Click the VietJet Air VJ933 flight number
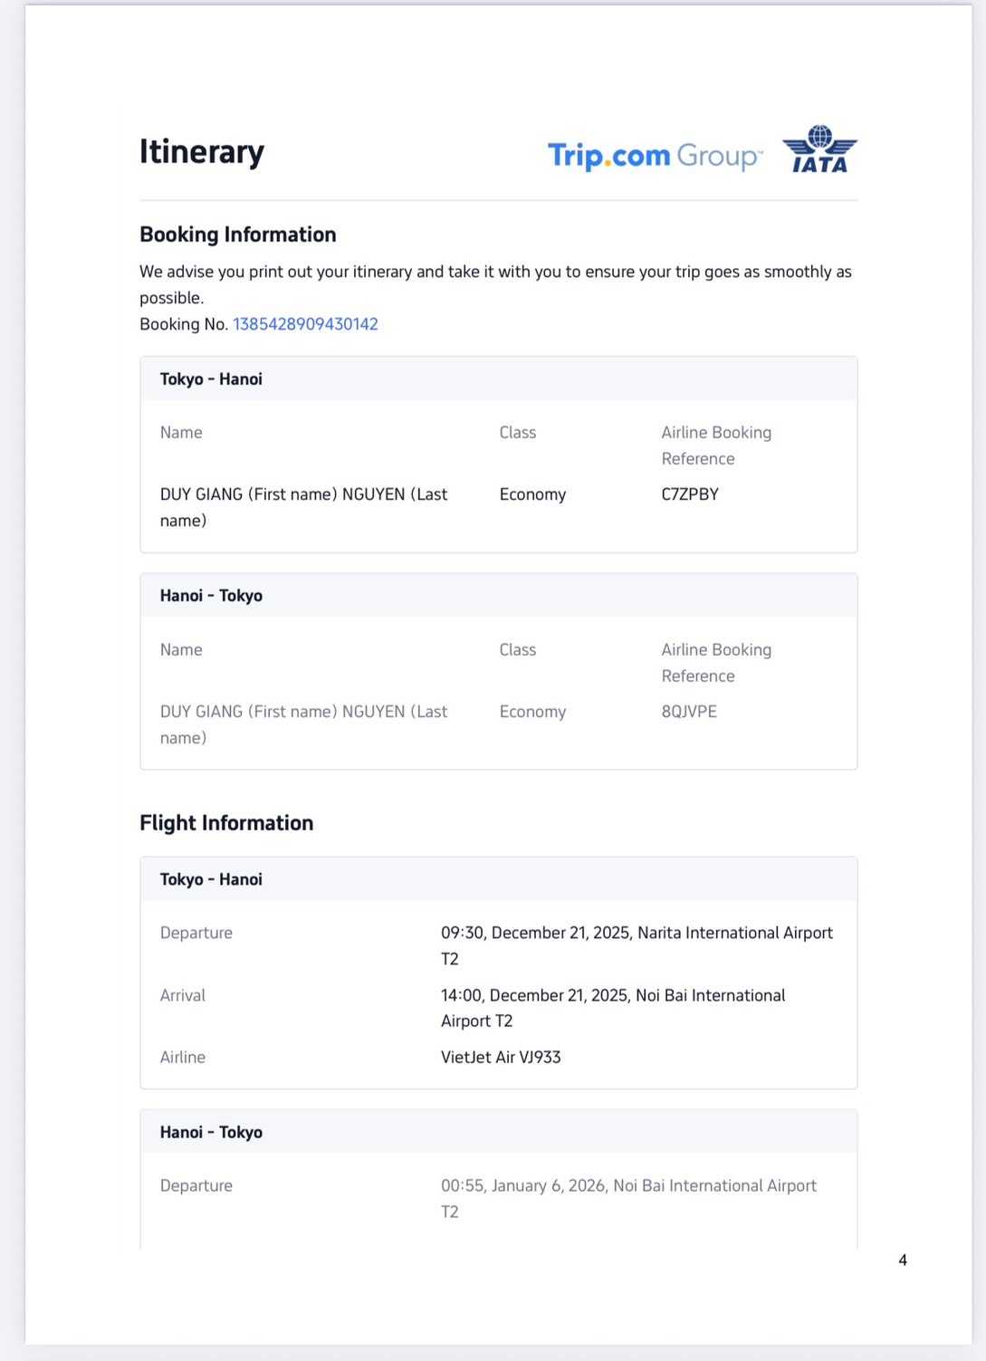 [x=501, y=1057]
